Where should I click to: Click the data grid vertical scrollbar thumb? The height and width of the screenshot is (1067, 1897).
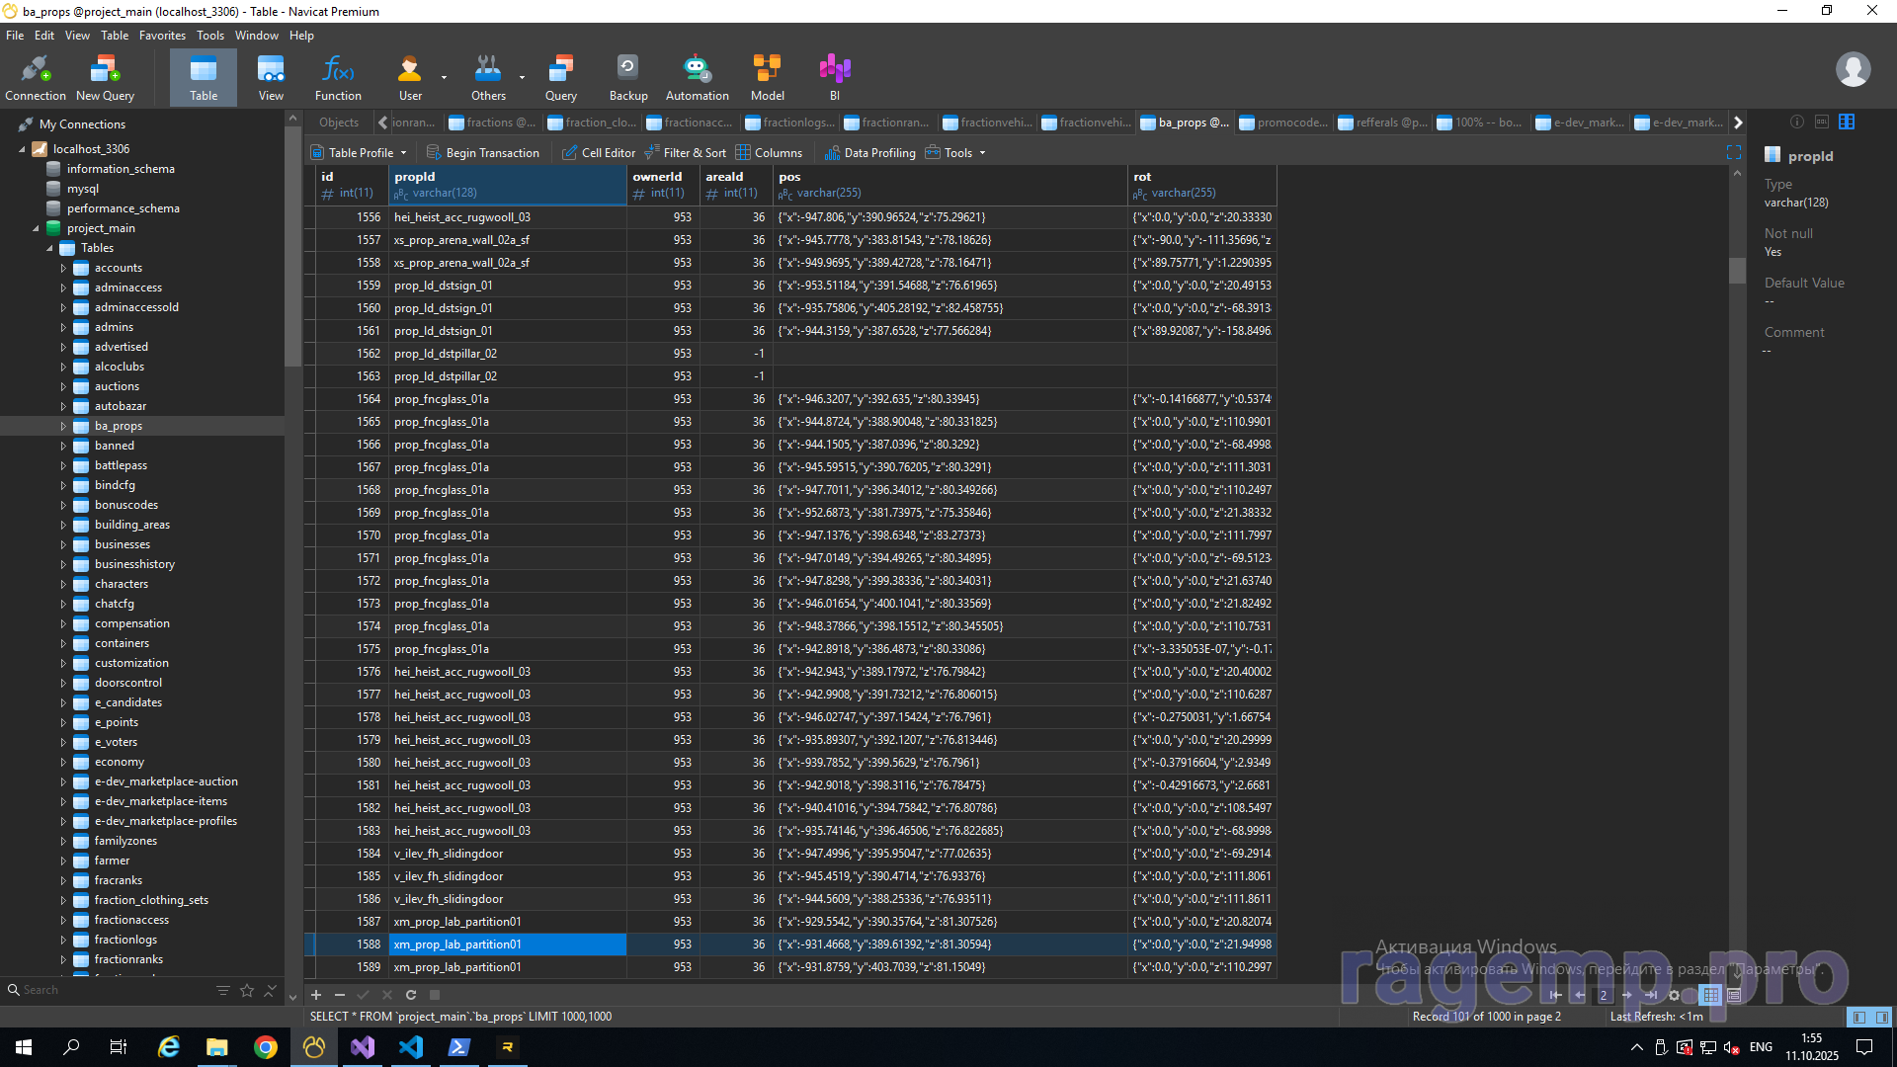1737,270
